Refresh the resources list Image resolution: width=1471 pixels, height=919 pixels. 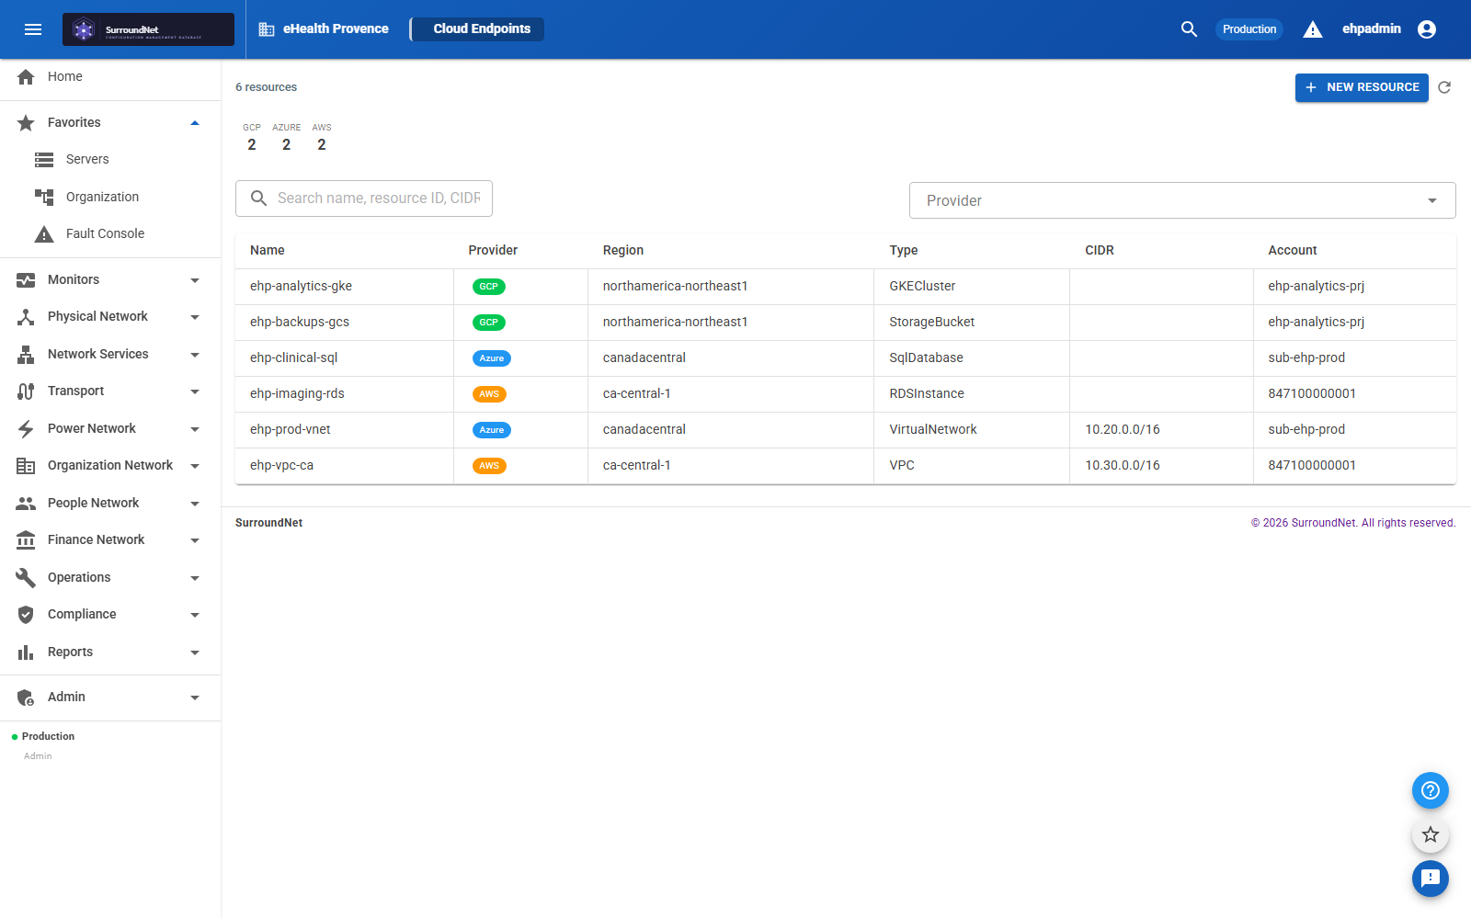1444,87
